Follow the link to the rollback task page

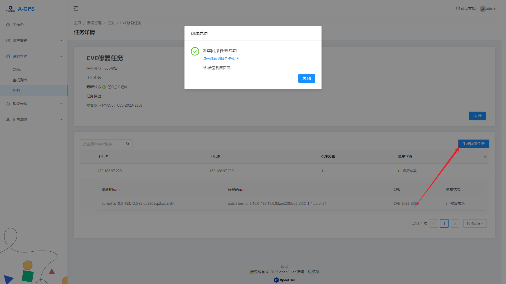coord(221,59)
